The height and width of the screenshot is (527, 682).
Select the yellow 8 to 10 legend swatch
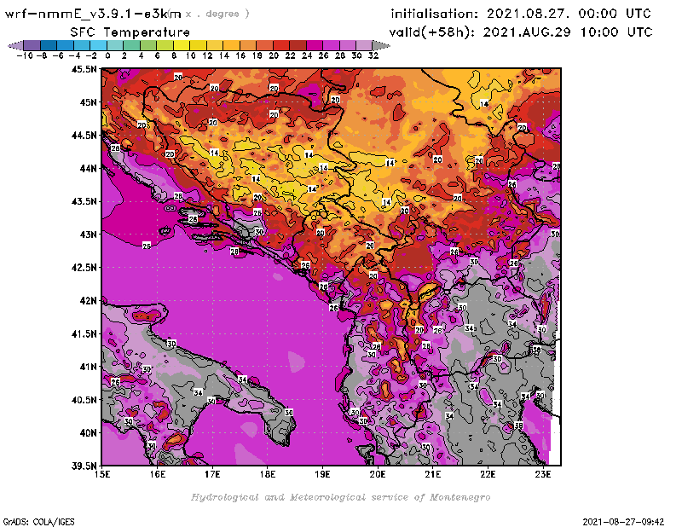(182, 45)
